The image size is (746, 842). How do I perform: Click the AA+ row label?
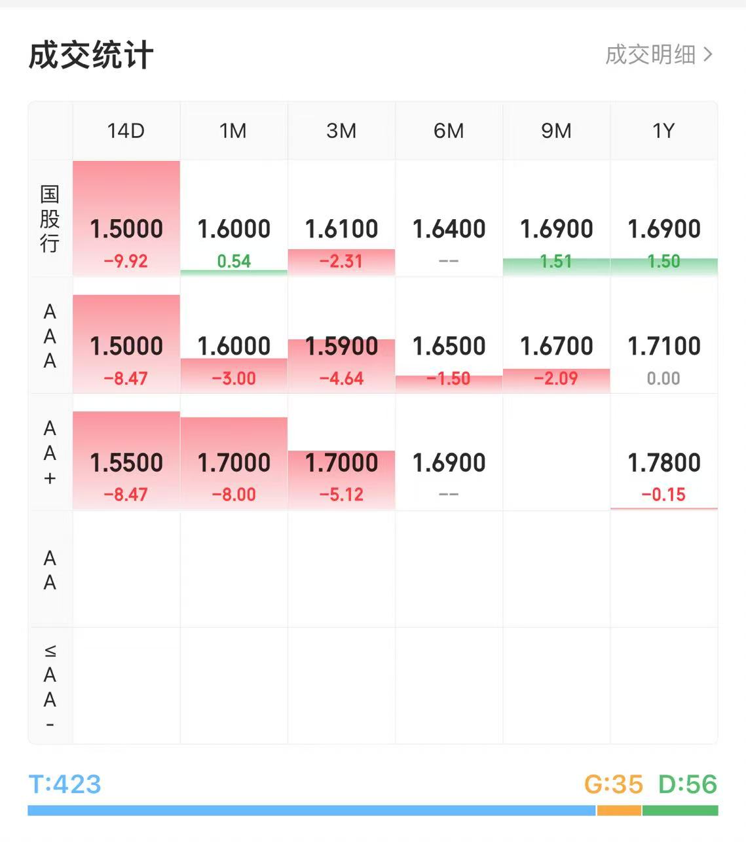click(50, 453)
